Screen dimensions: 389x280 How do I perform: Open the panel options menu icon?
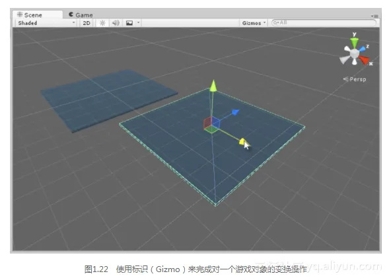click(374, 16)
